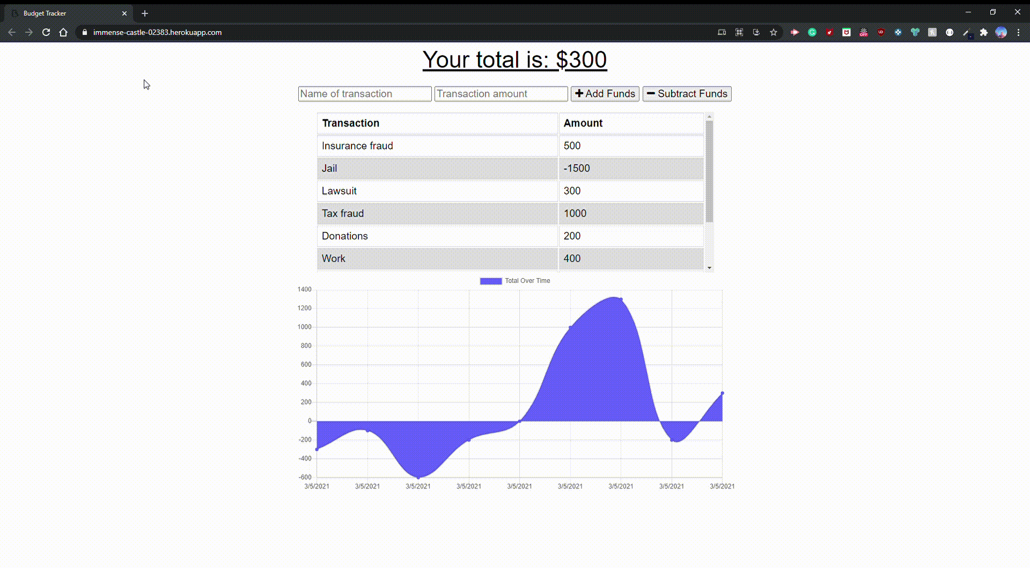The width and height of the screenshot is (1030, 568).
Task: Toggle the 'OFF' adblocker extension
Action: tap(863, 32)
